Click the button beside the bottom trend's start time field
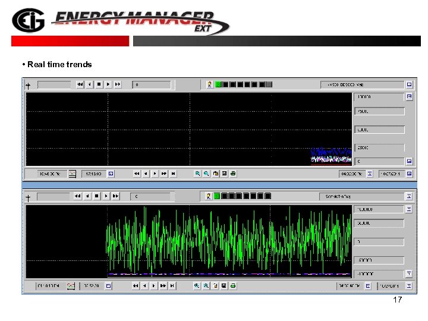 109,286
